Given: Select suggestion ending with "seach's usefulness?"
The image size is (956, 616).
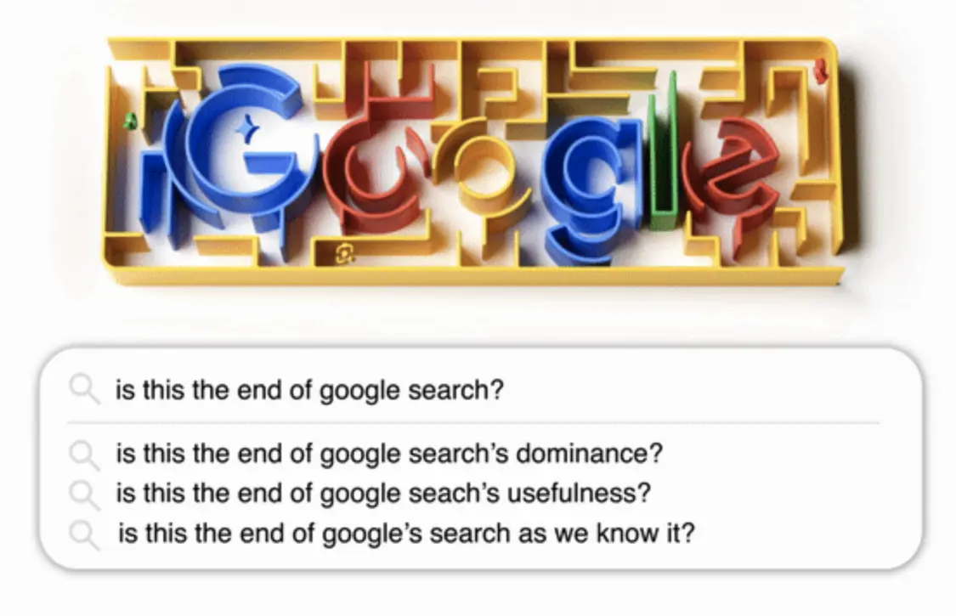Looking at the screenshot, I should coord(383,493).
